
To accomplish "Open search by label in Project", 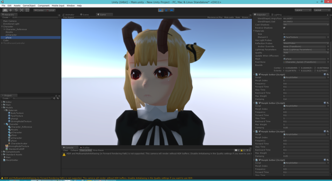I will (x=58, y=99).
